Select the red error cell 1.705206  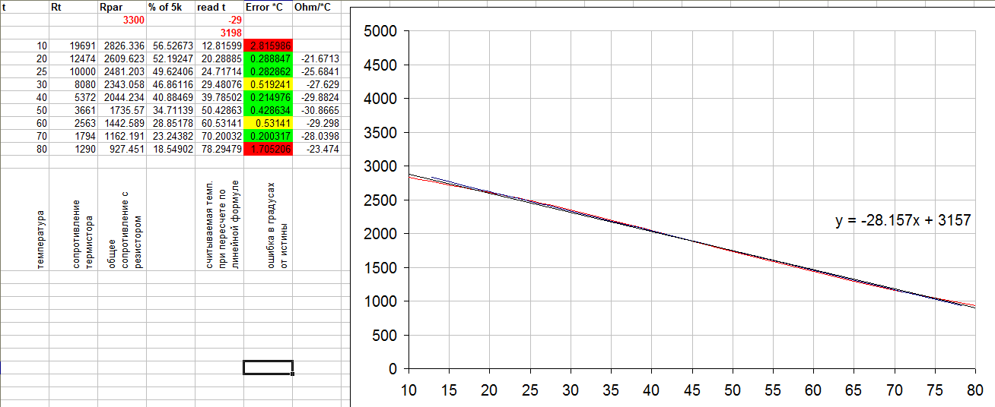[269, 149]
